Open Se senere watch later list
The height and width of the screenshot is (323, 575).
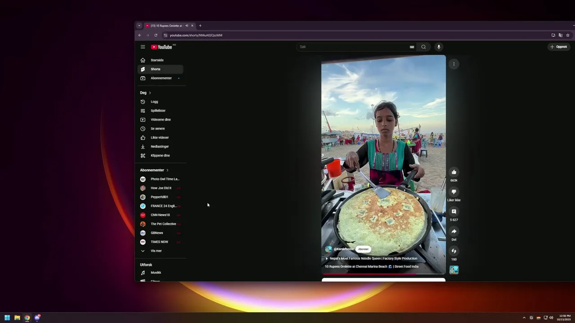point(160,128)
